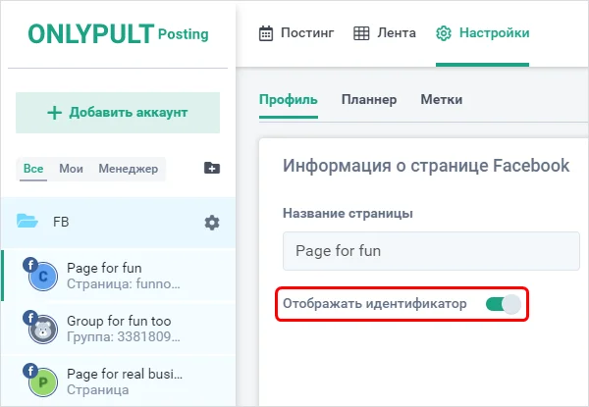Click the Page for real business avatar
Image resolution: width=589 pixels, height=407 pixels.
pyautogui.click(x=41, y=382)
